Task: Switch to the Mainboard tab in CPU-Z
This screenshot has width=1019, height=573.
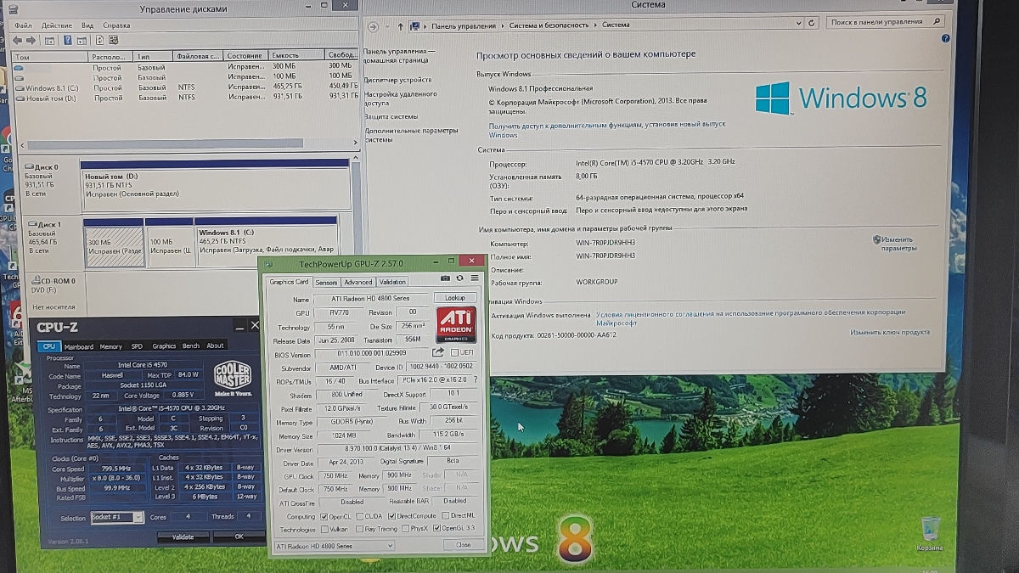Action: pyautogui.click(x=79, y=345)
